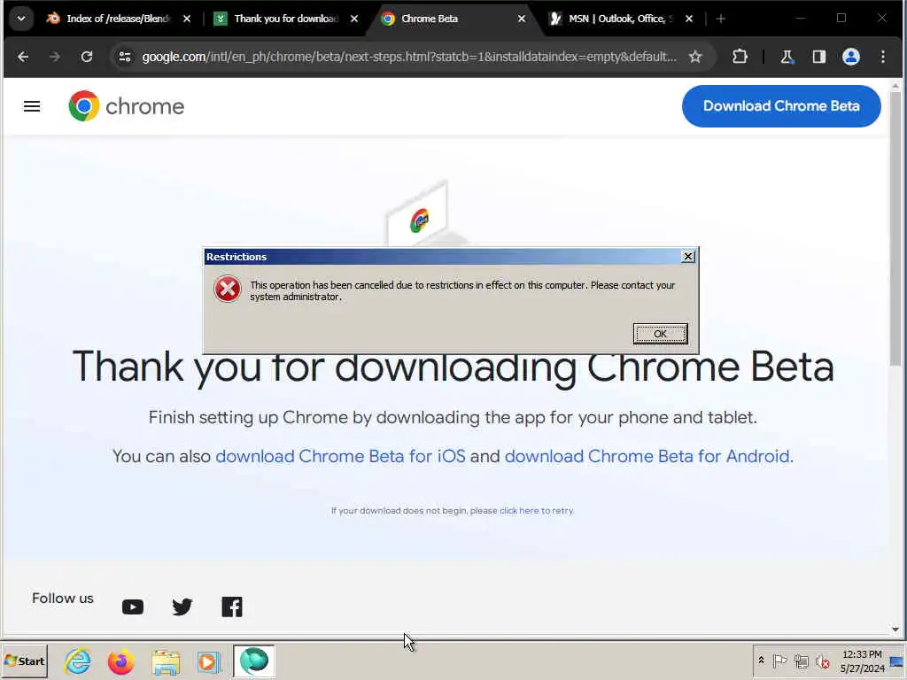907x680 pixels.
Task: Open the tab search dropdown arrow
Action: point(21,19)
